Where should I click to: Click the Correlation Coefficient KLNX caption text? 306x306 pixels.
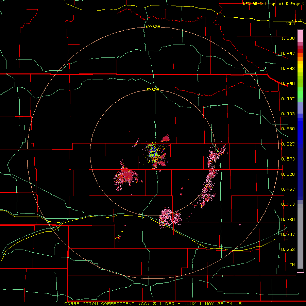[153, 304]
